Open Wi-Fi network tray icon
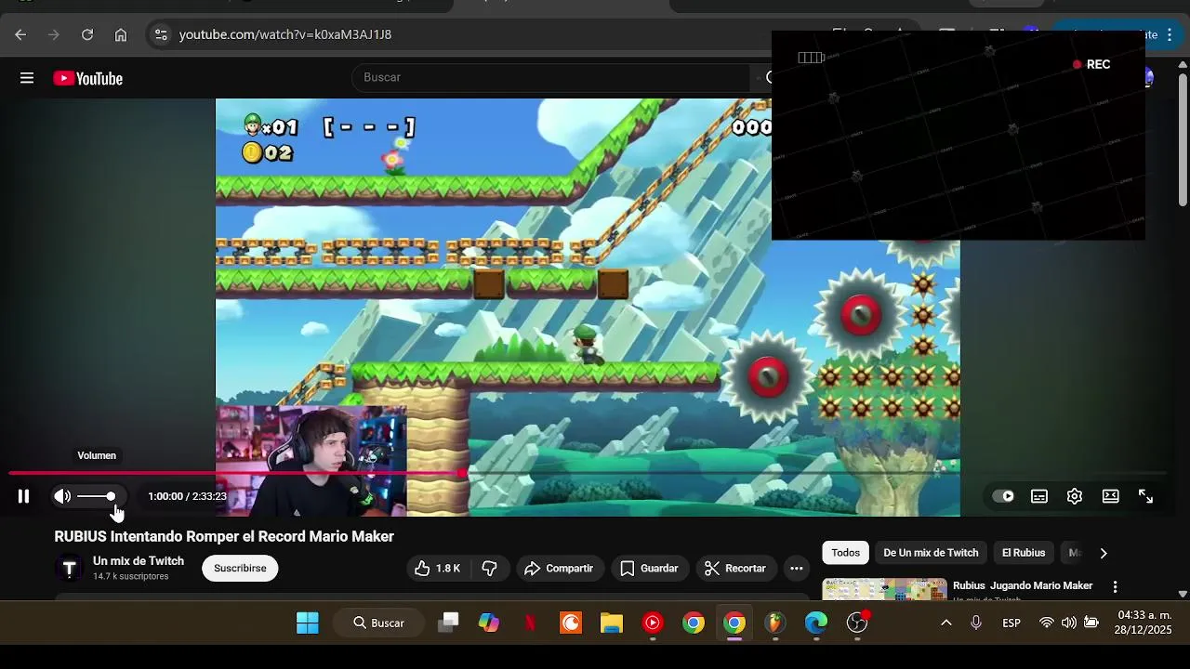Viewport: 1190px width, 669px height. (x=1047, y=623)
